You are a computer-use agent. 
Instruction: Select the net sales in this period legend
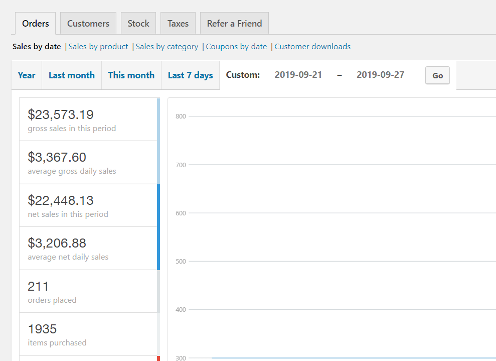pos(89,205)
